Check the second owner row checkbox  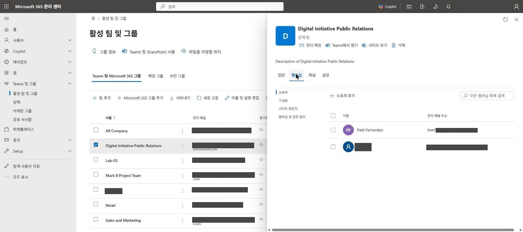(x=333, y=147)
